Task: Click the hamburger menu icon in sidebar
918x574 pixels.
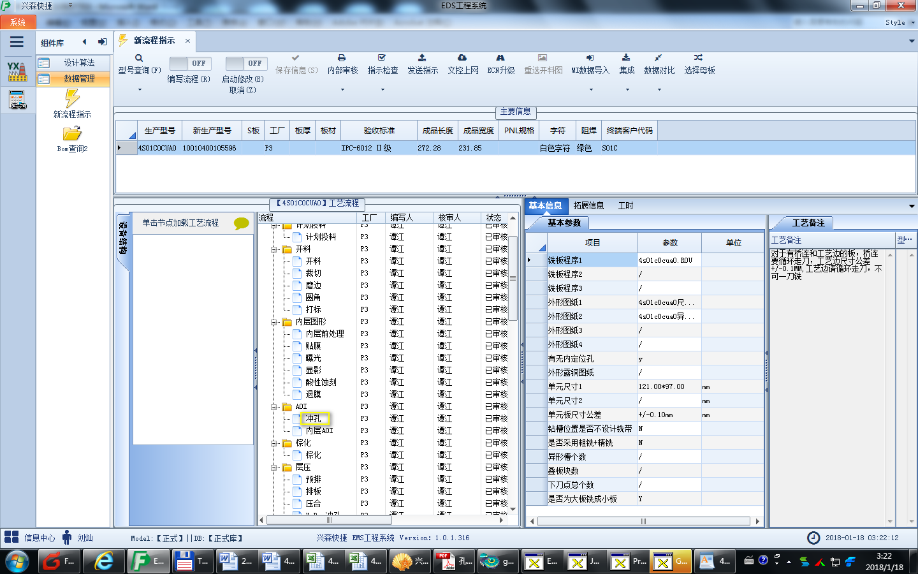Action: tap(17, 42)
